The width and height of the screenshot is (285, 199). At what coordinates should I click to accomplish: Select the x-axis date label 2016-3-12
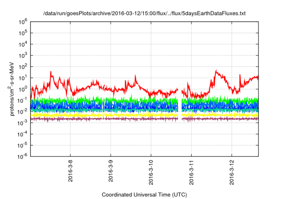[x=232, y=172]
